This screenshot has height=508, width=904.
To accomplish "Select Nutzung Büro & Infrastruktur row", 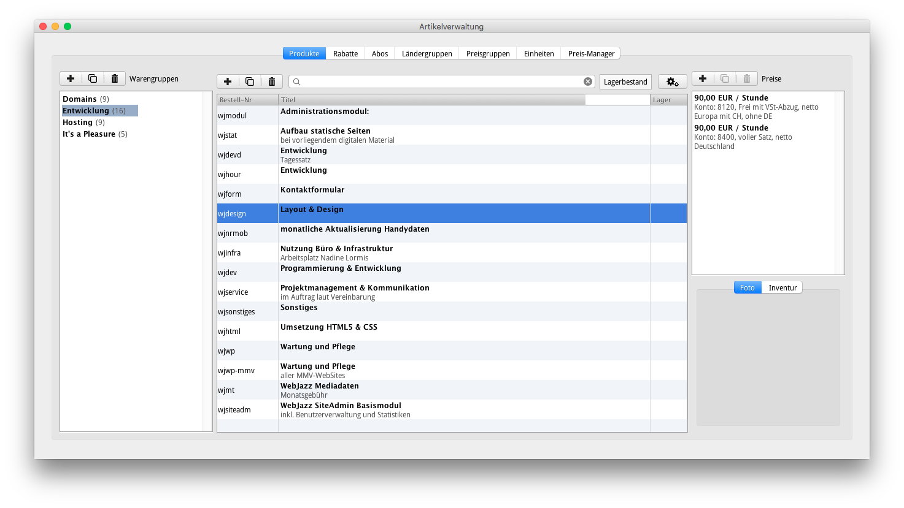I will pos(452,252).
